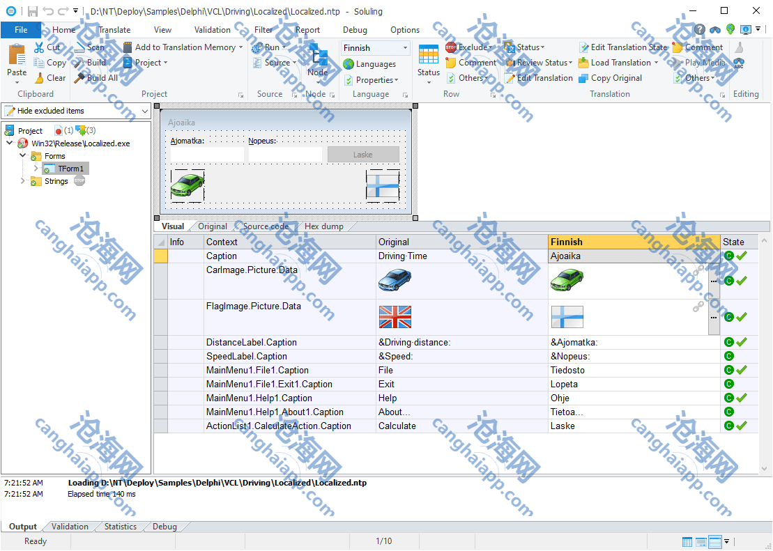This screenshot has width=773, height=551.
Task: Click the Node icon in ribbon
Action: pos(318,56)
